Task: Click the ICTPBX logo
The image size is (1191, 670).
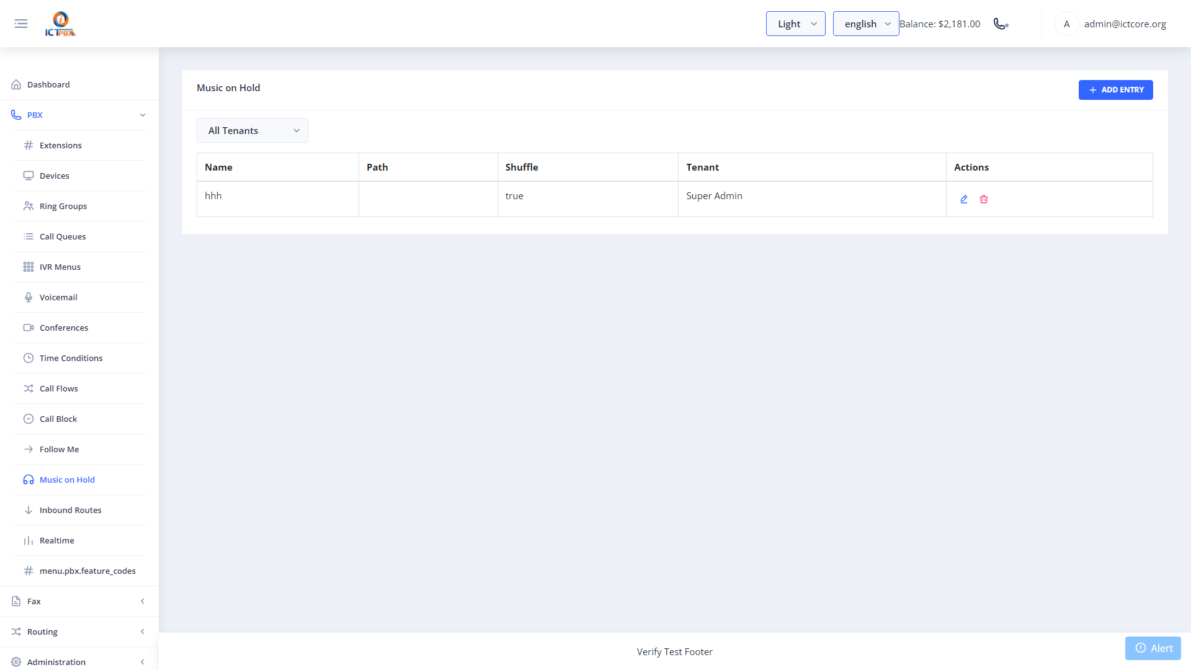Action: point(60,24)
